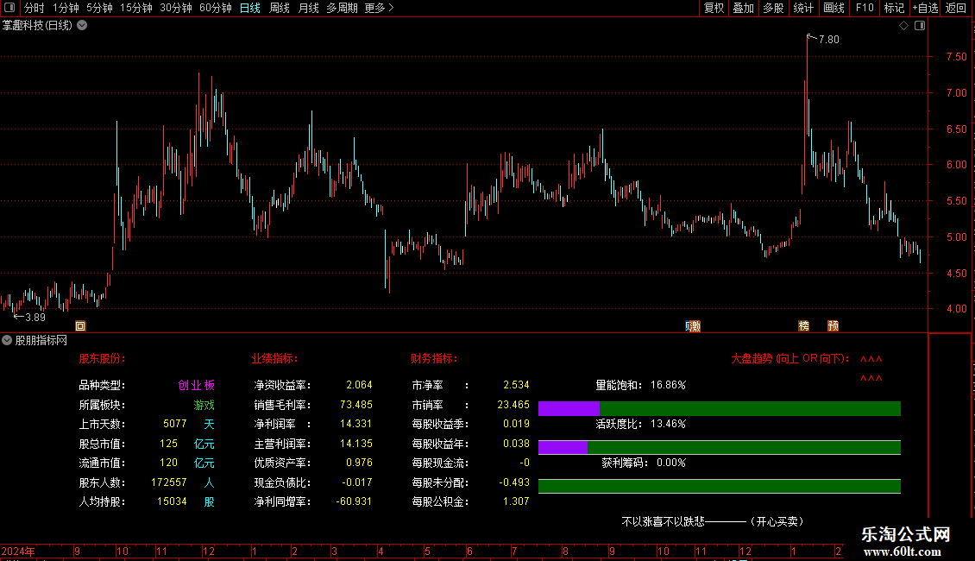This screenshot has width=975, height=561.
Task: Open the 统计 statistics button
Action: (803, 8)
